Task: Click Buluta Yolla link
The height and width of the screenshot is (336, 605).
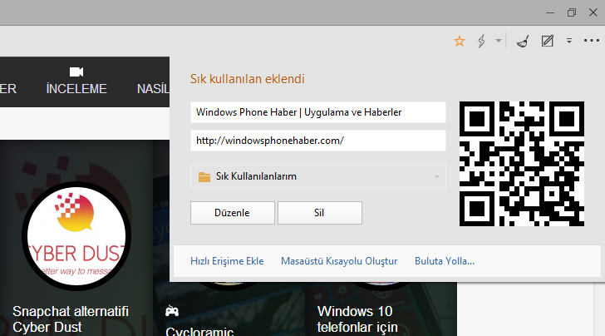Action: pyautogui.click(x=445, y=261)
